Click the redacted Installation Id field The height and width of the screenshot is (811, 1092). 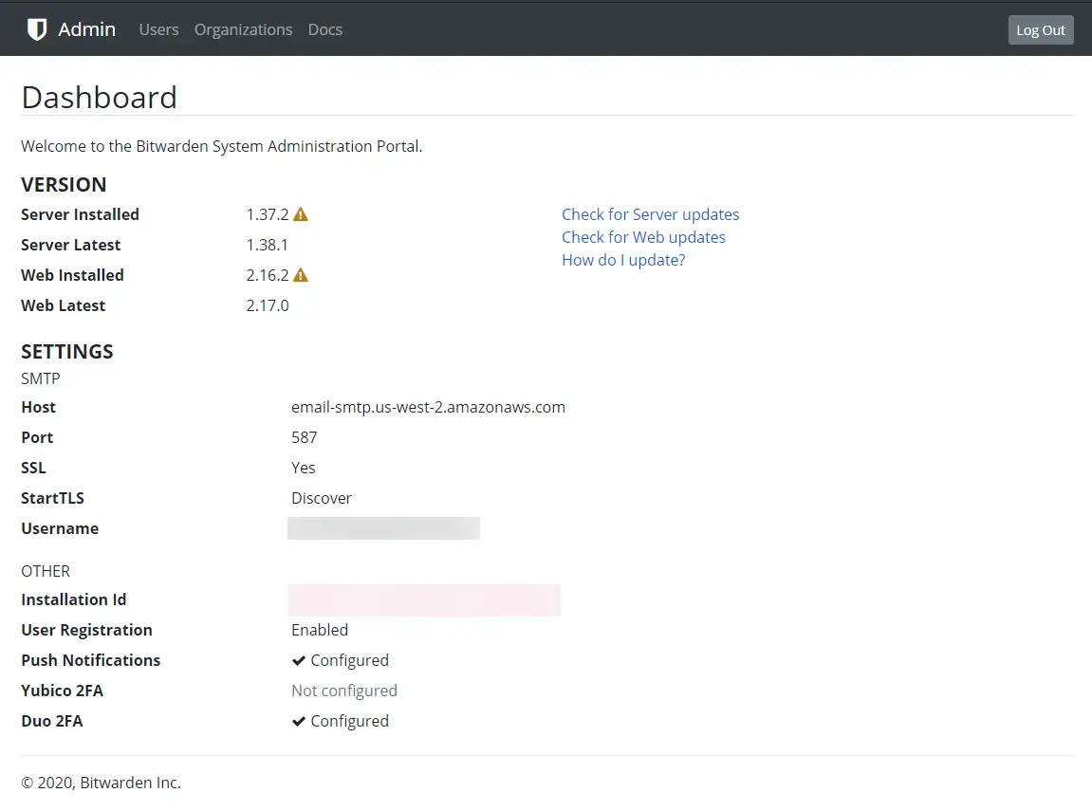click(x=424, y=599)
